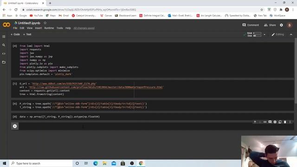This screenshot has width=297, height=167.
Task: Select the np.array data cell [8]
Action: [x=153, y=116]
